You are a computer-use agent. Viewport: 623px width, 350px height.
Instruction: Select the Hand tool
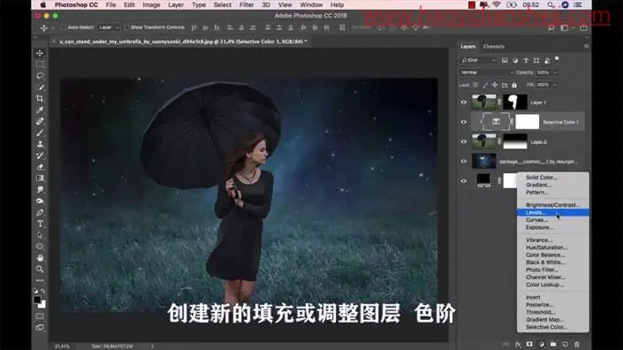[x=40, y=258]
